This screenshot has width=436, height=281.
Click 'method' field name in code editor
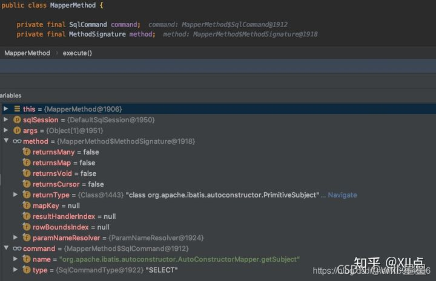click(140, 34)
